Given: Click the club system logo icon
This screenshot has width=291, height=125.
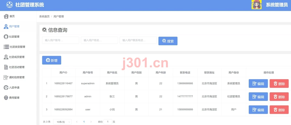Looking at the screenshot, I should (x=9, y=5).
